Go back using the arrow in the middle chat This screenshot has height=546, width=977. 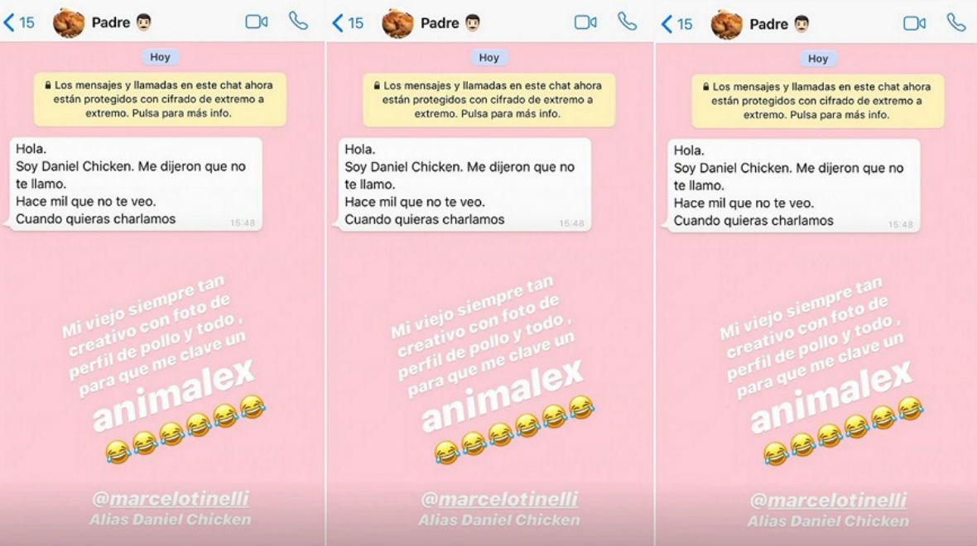coord(338,24)
